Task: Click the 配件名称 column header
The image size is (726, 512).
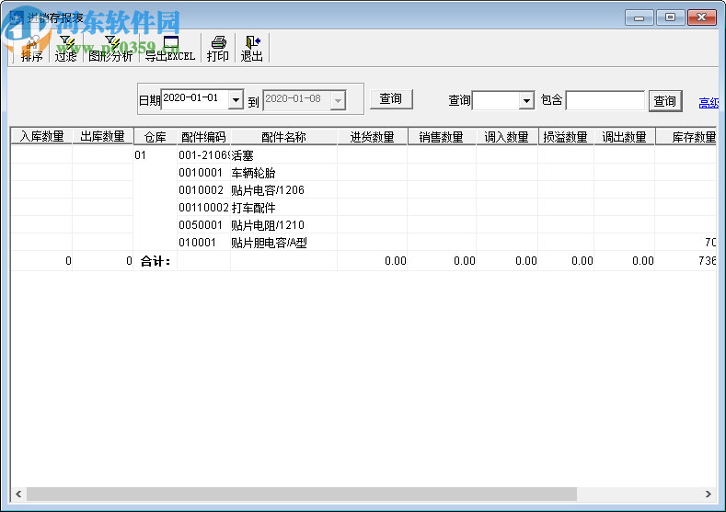Action: coord(283,137)
